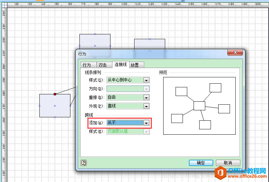
Task: Switch to the 行为 tab
Action: [88, 65]
